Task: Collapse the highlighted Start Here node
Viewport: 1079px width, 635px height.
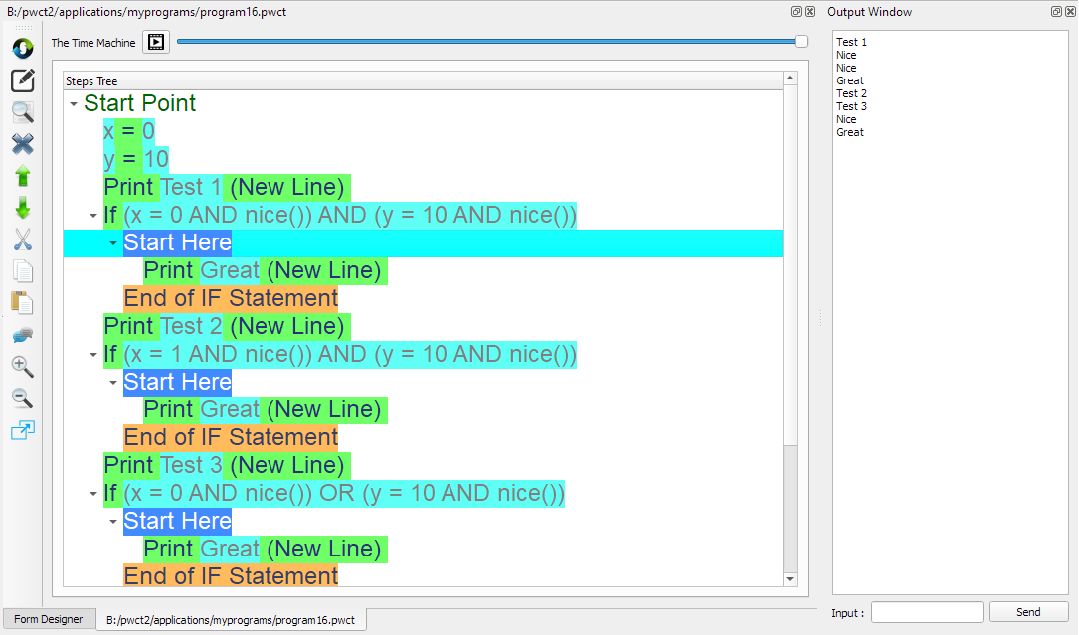Action: click(x=112, y=242)
